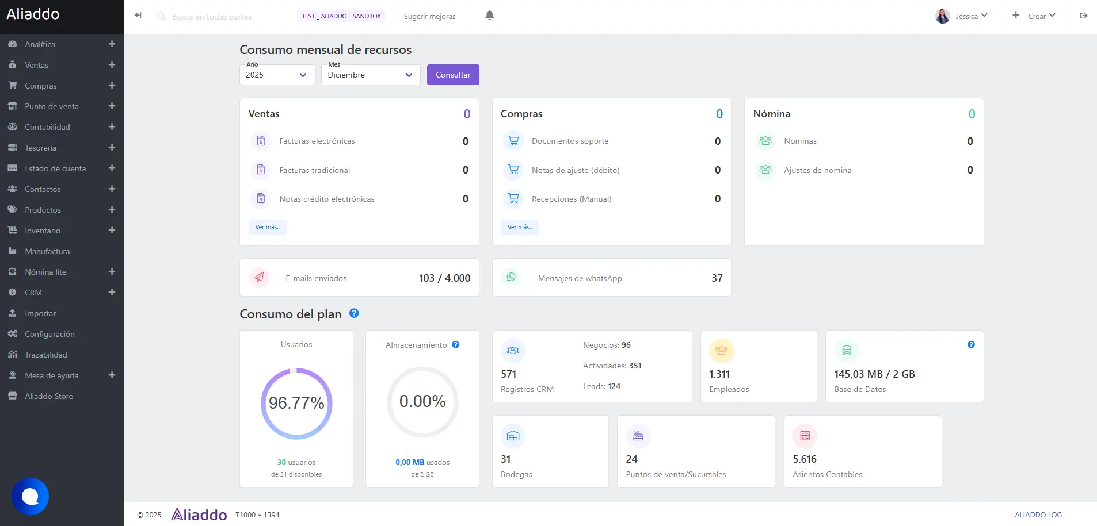This screenshot has height=526, width=1097.
Task: Click Ver más in the Ventas card
Action: (267, 227)
